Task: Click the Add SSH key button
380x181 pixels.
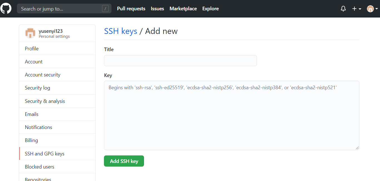Action: (x=124, y=161)
